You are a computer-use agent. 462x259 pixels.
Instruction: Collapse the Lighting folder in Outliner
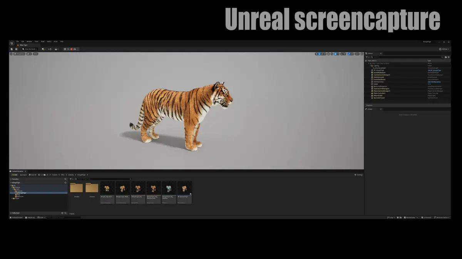[370, 66]
